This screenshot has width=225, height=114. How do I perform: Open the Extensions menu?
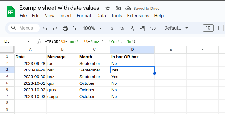click(138, 16)
